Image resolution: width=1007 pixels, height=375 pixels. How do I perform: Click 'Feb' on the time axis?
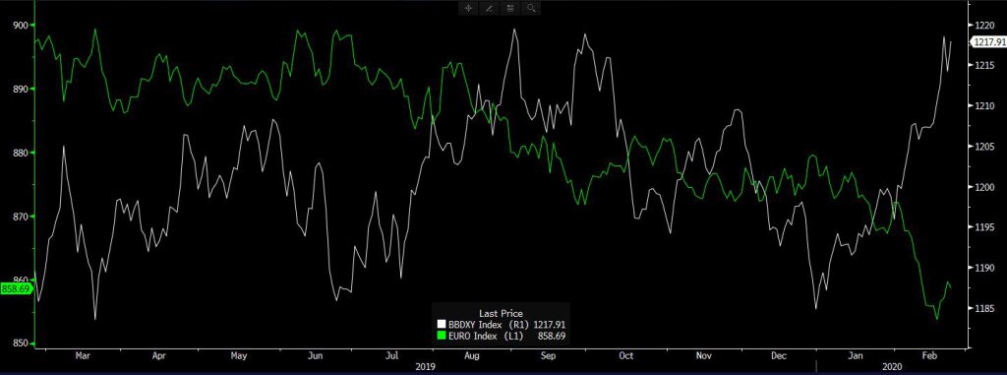(x=930, y=355)
